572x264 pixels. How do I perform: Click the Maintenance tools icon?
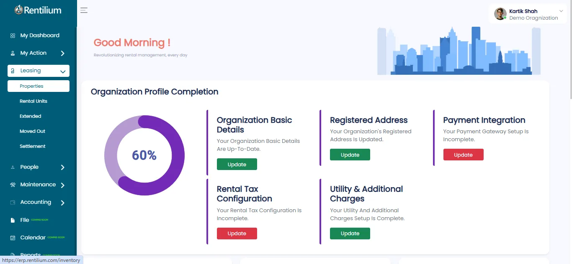point(13,185)
